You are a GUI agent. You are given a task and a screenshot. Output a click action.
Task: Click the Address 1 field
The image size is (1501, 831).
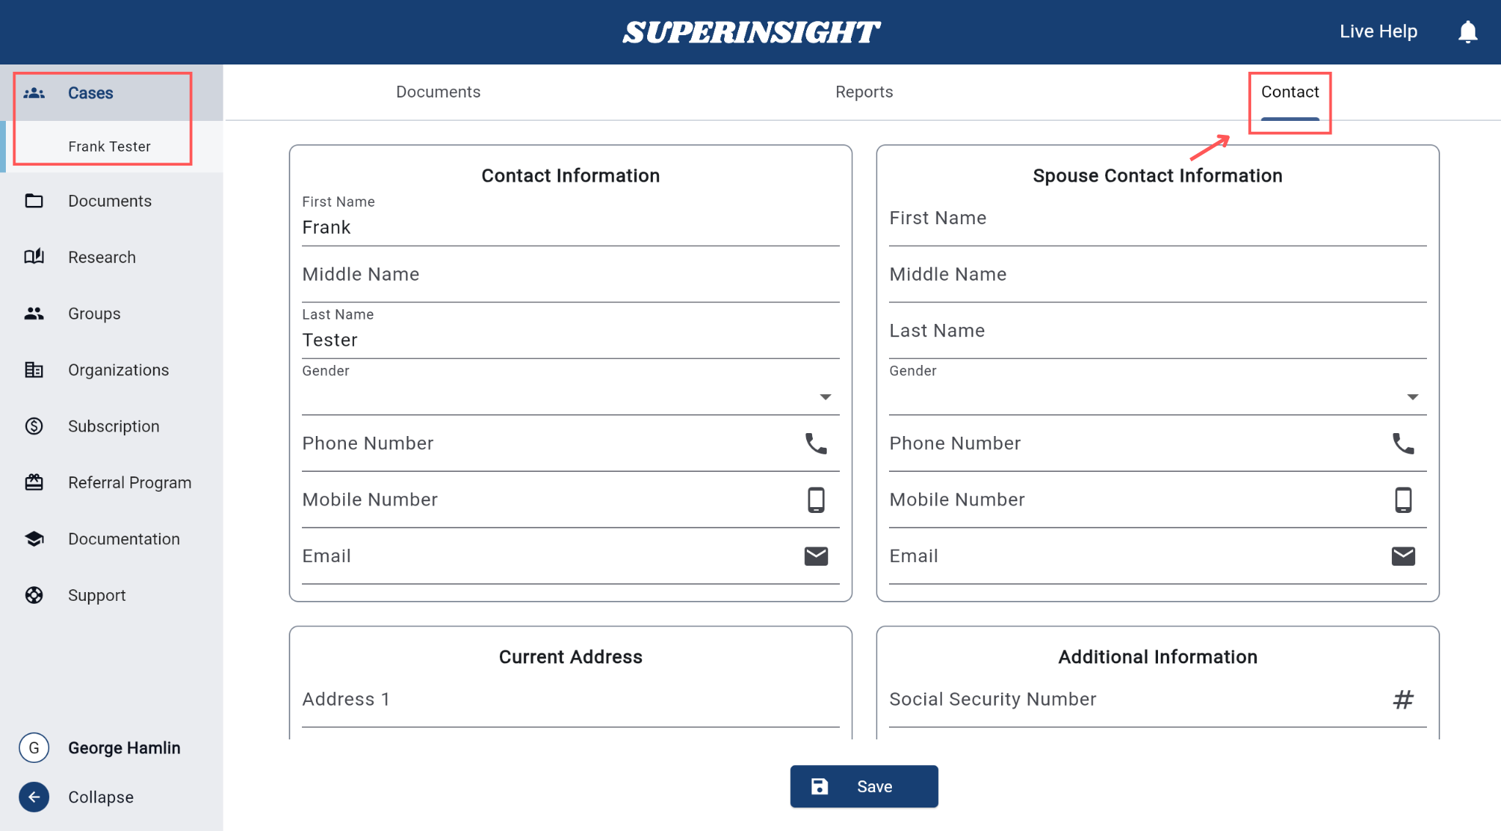[x=570, y=700]
